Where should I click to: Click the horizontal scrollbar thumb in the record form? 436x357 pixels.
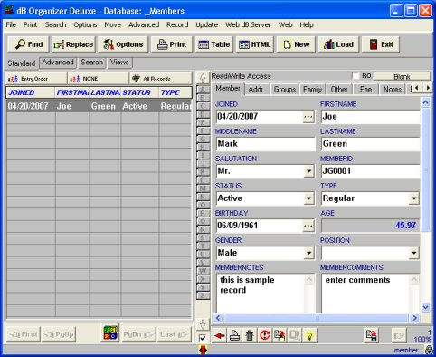pos(317,318)
